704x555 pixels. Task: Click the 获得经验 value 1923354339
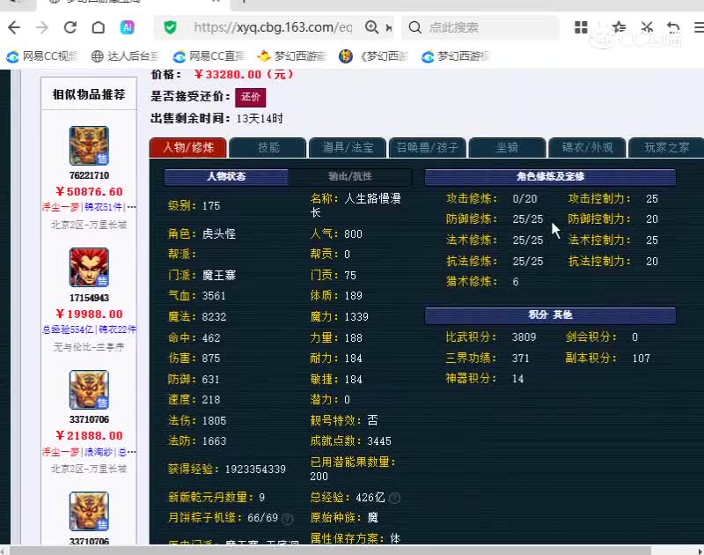tap(255, 470)
